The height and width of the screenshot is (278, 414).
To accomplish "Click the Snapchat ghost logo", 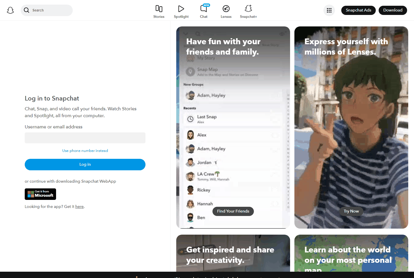I will pyautogui.click(x=10, y=10).
